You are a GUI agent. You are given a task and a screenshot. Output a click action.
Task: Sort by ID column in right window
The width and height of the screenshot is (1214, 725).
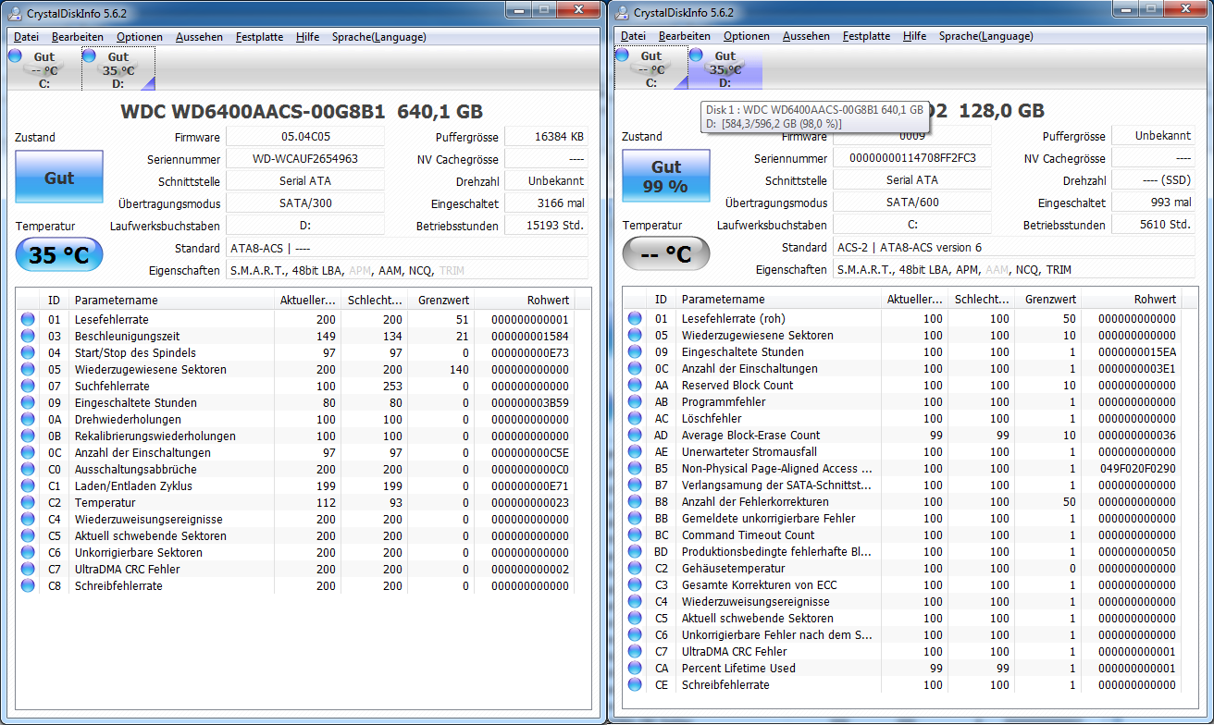(662, 300)
